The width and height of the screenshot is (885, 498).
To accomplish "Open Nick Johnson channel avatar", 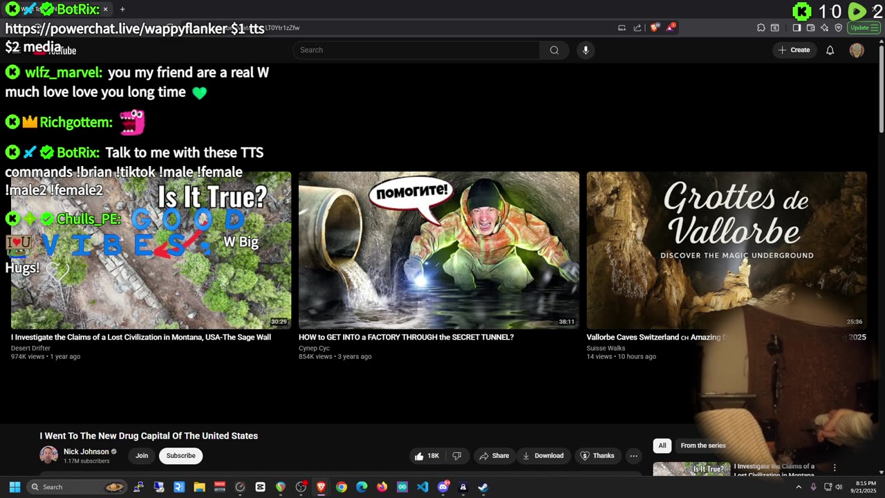I will (48, 455).
